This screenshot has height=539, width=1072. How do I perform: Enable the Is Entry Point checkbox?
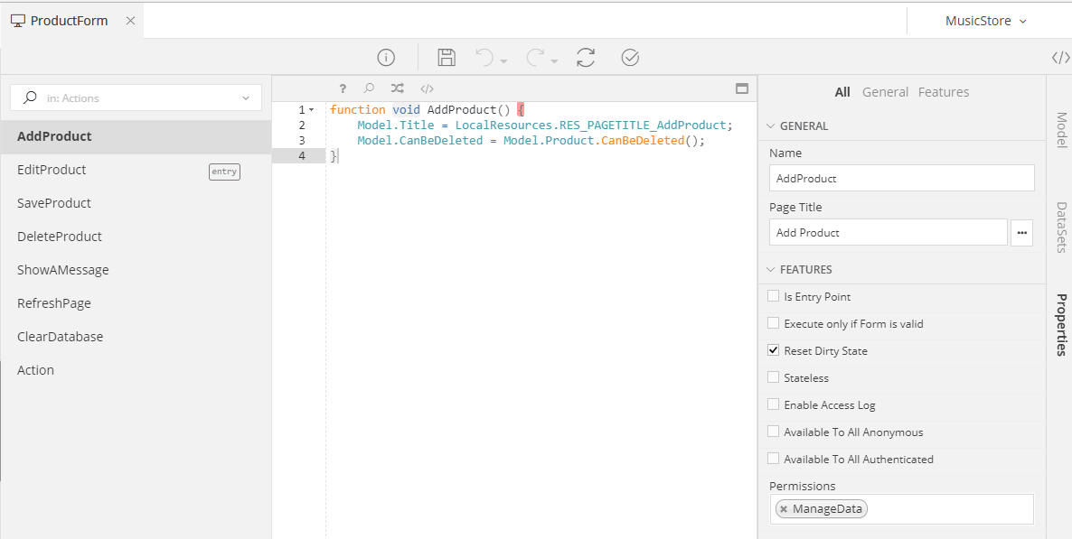point(773,296)
